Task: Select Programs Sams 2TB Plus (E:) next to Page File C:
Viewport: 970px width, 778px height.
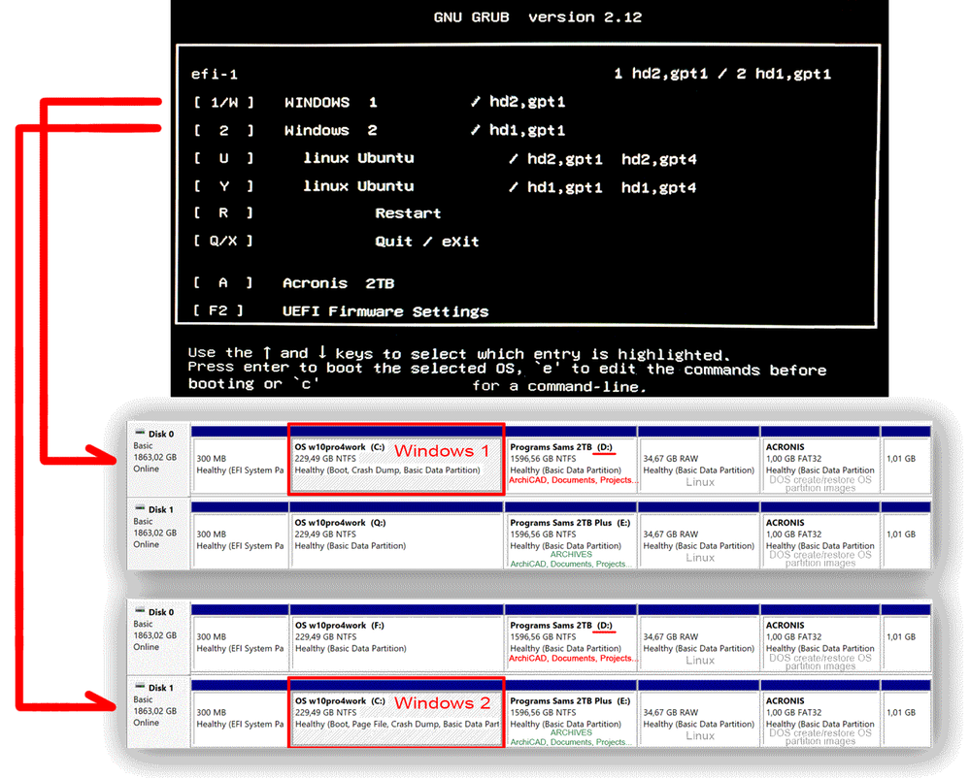Action: coord(571,712)
